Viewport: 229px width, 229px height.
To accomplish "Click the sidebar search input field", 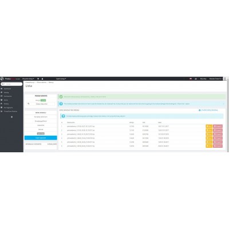I will click(11, 84).
